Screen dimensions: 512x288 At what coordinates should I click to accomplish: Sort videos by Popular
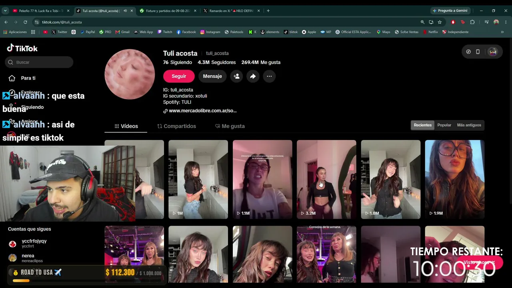pos(444,125)
